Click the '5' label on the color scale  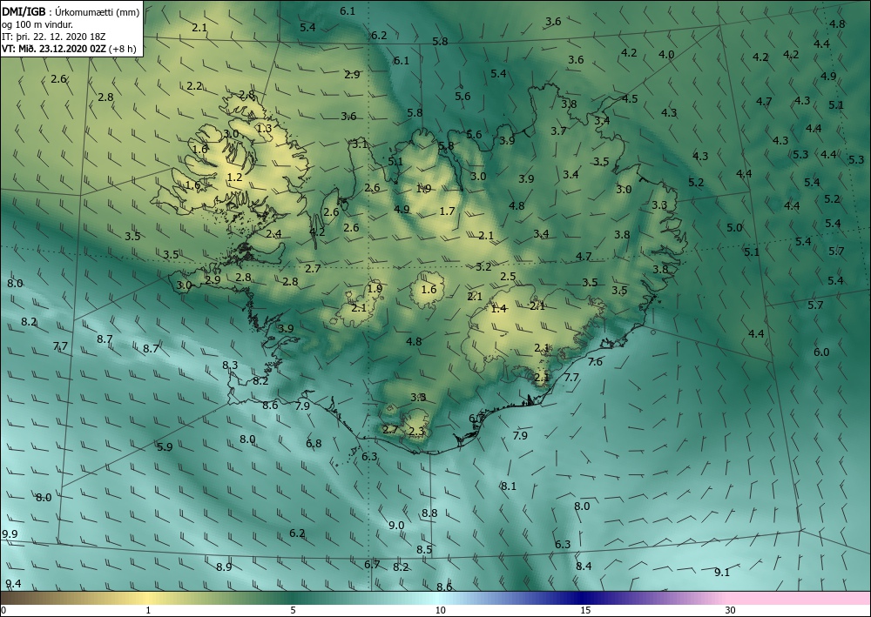point(293,610)
